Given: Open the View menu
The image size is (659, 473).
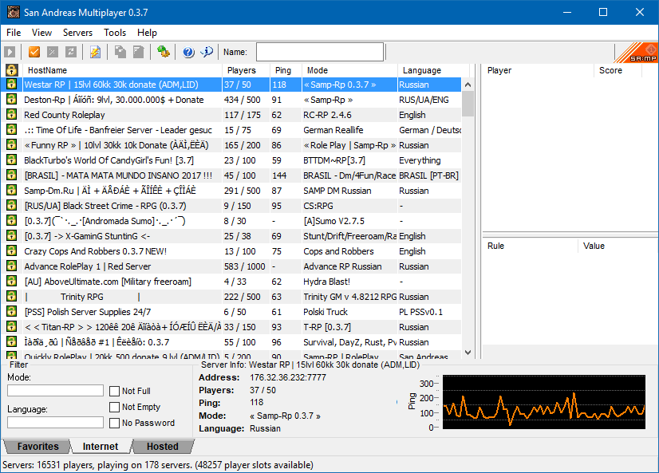Looking at the screenshot, I should click(x=41, y=33).
